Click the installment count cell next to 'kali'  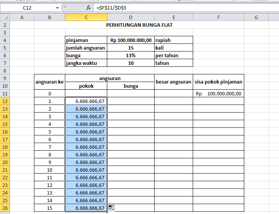coord(131,48)
